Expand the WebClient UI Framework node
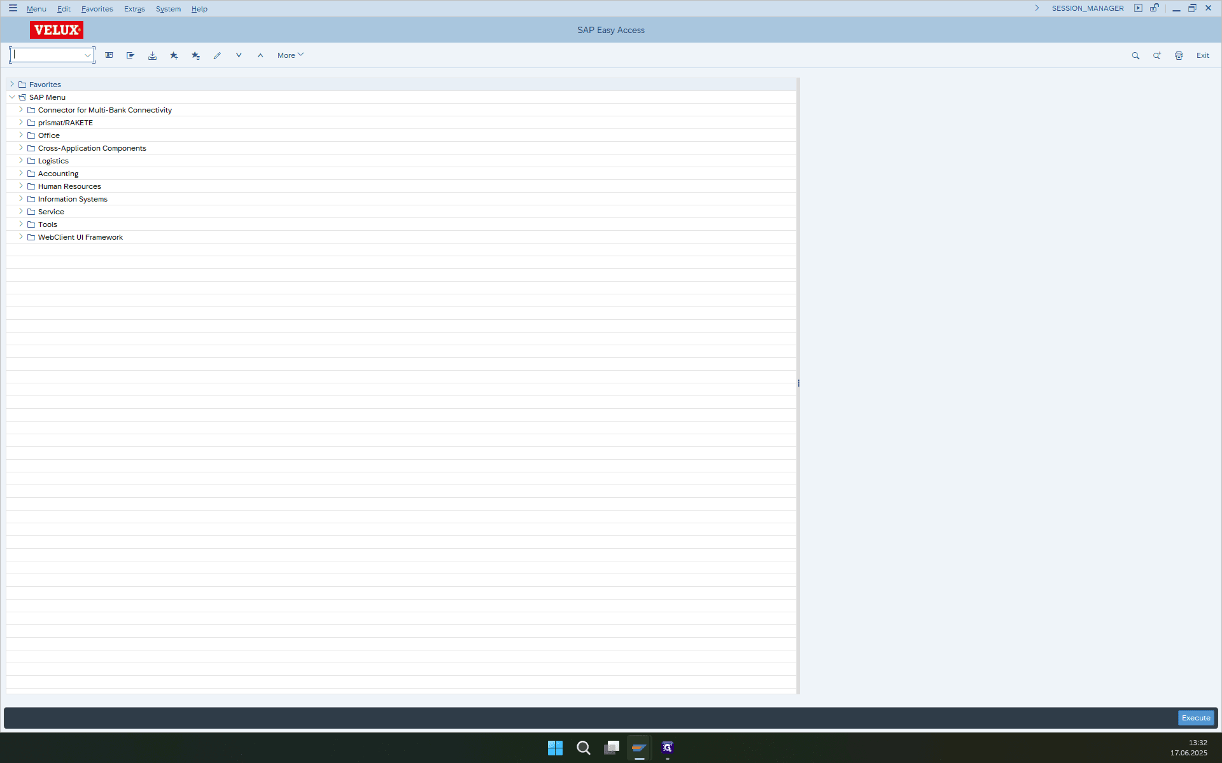 point(21,237)
